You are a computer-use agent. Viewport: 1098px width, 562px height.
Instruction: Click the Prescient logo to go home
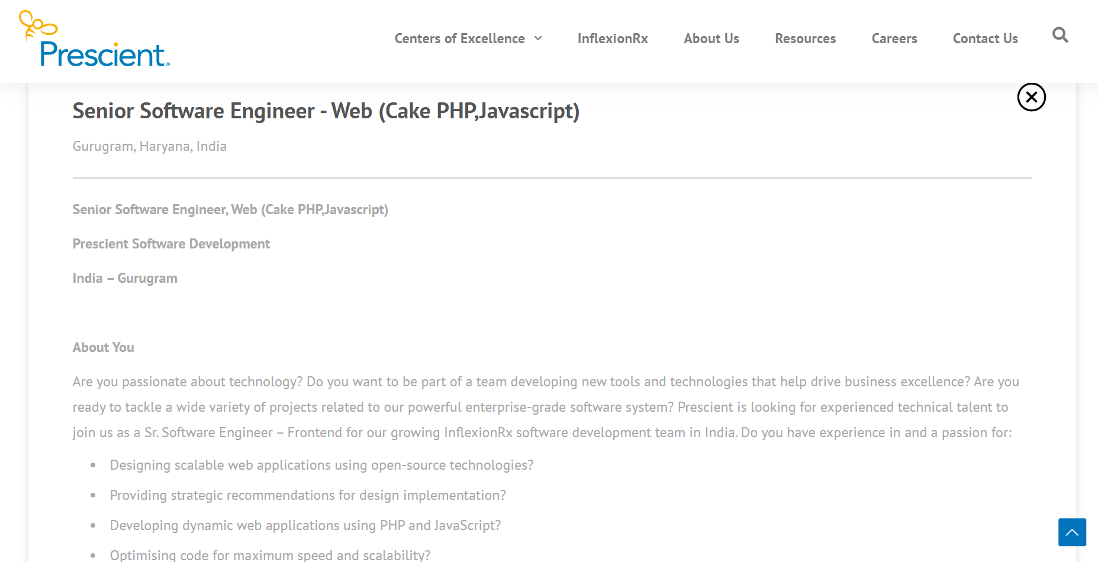[x=95, y=40]
